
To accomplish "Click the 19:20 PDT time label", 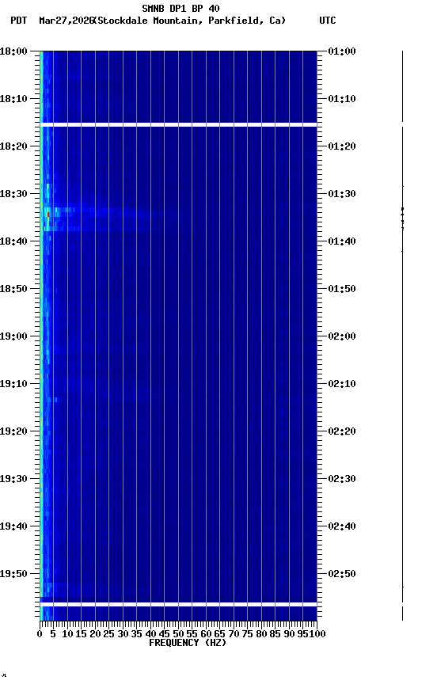I will pos(13,431).
